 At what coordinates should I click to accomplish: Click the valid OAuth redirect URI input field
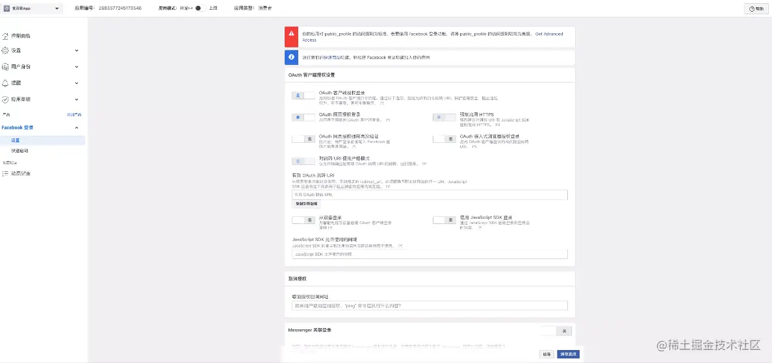click(430, 195)
